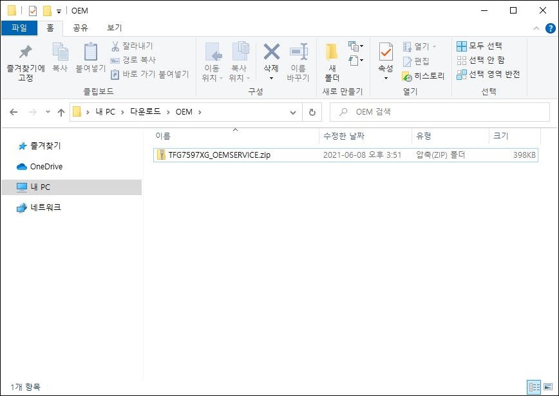Click 경로 복사 copy path
Image resolution: width=559 pixels, height=396 pixels.
[133, 60]
